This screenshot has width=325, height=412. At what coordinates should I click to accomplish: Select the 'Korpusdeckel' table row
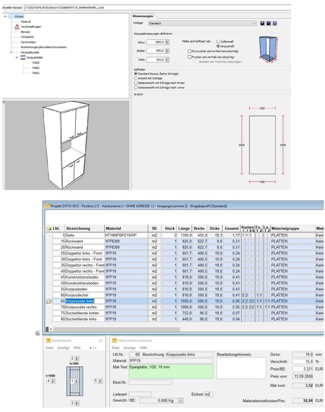(x=185, y=295)
